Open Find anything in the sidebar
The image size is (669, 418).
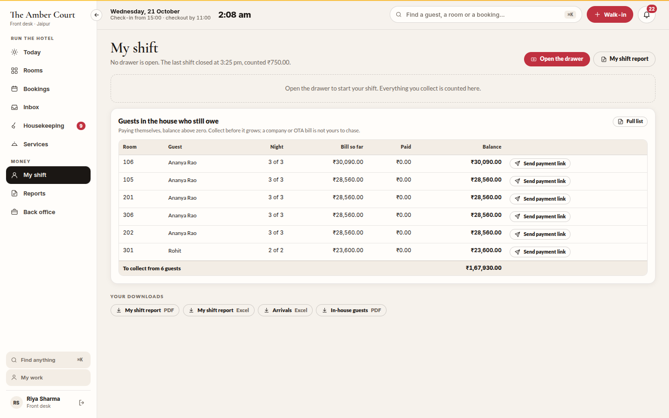point(48,360)
